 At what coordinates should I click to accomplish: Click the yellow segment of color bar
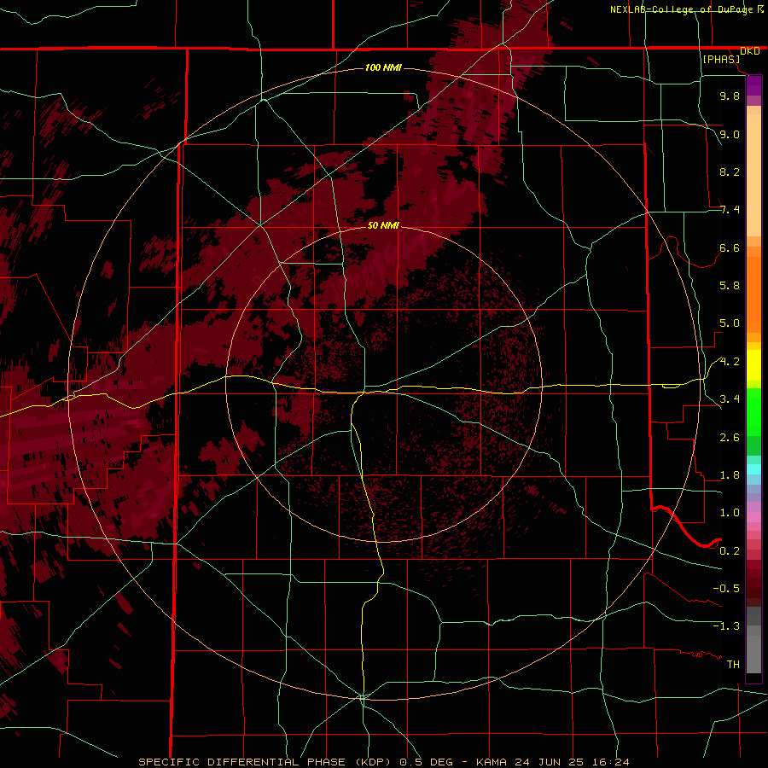(x=753, y=365)
